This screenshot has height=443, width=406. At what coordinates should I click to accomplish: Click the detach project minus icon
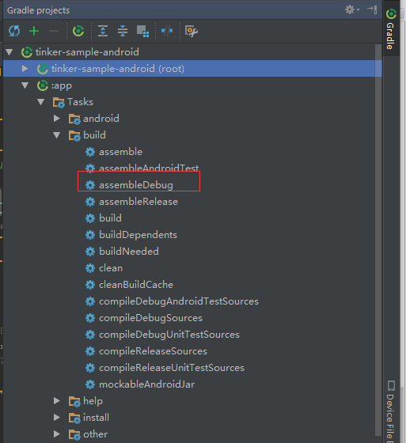click(x=54, y=31)
